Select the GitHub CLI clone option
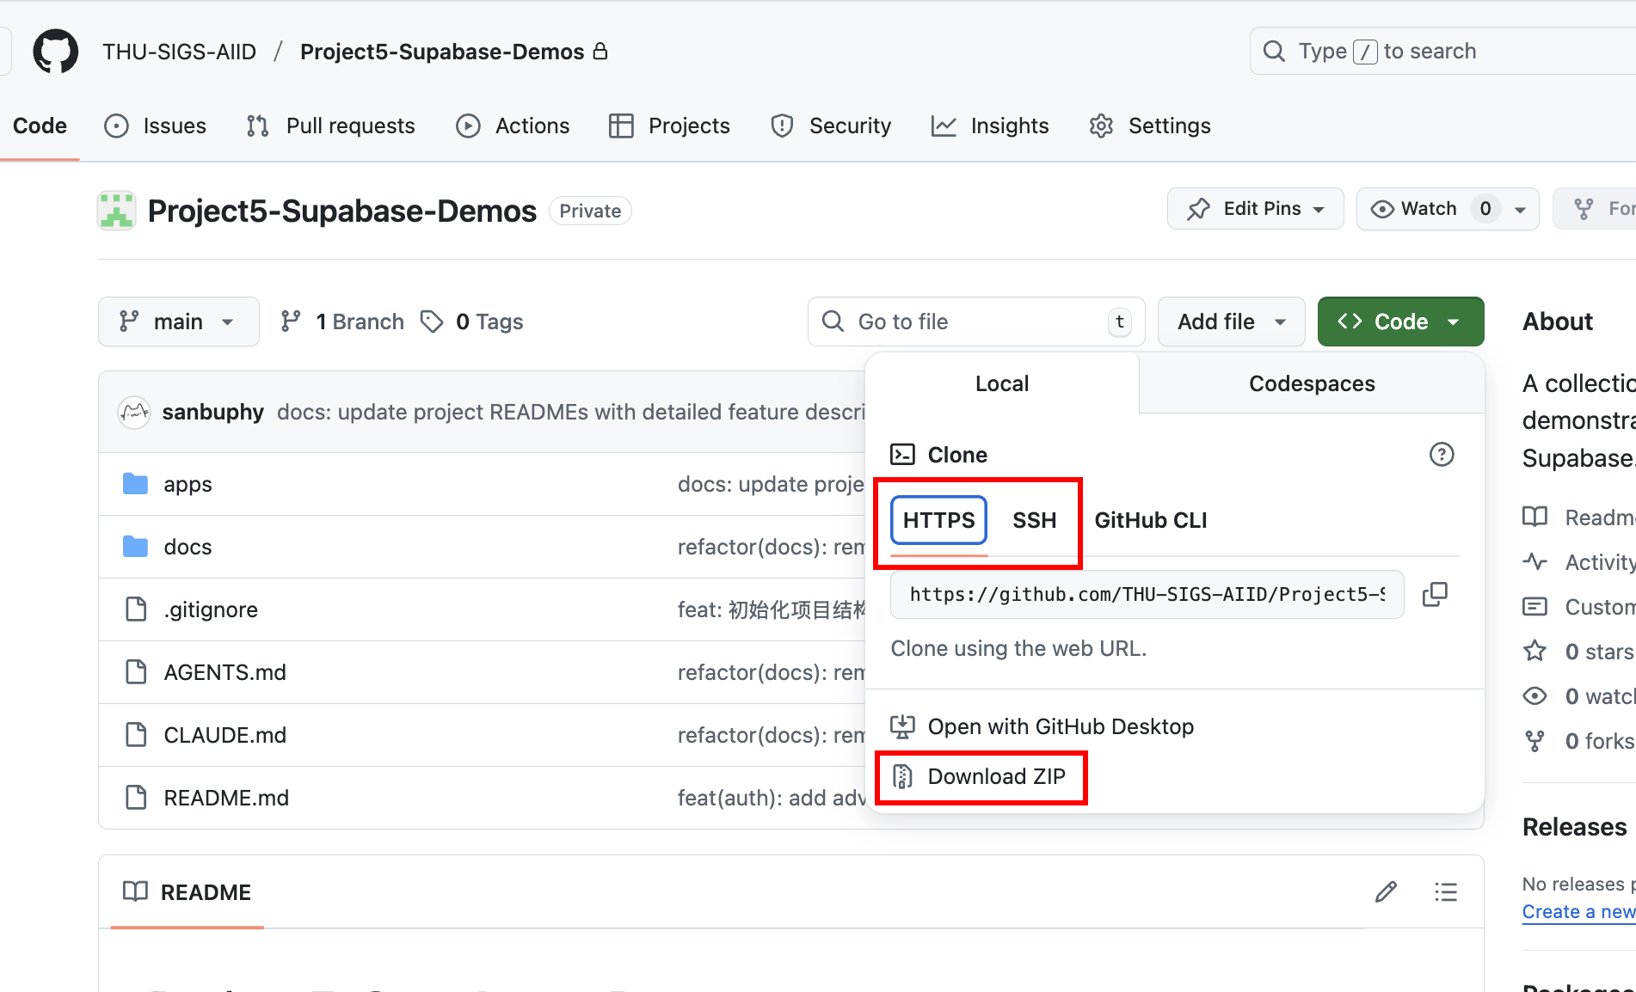The image size is (1636, 992). pos(1150,520)
